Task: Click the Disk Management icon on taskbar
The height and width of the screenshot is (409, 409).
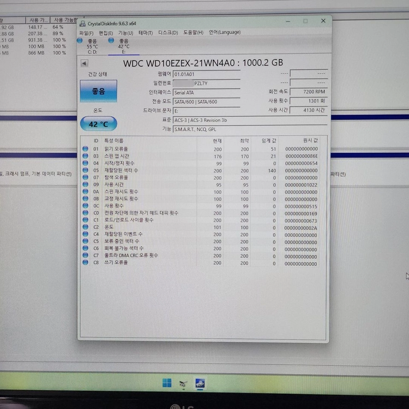Action: pos(183,383)
